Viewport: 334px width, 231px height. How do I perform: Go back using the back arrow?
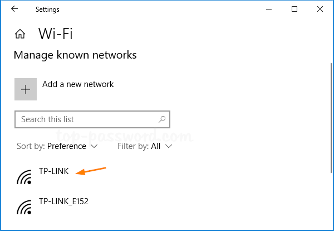[x=14, y=9]
